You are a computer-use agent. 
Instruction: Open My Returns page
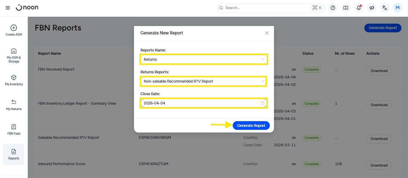click(x=14, y=105)
